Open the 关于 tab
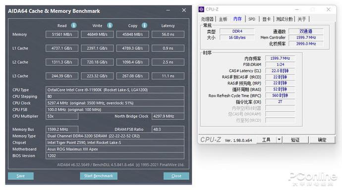Image resolution: width=342 pixels, height=190 pixels. pyautogui.click(x=302, y=19)
